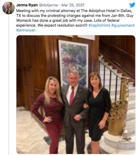
Task: Open Jenna Ryan's profile avatar
Action: 8,8
